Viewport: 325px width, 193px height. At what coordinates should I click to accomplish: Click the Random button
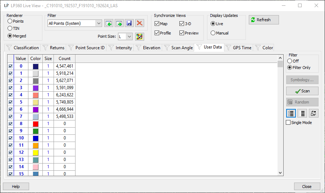[302, 102]
